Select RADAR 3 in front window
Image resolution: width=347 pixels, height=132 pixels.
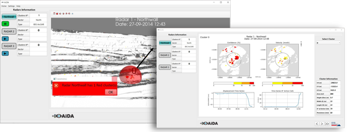pyautogui.click(x=165, y=67)
